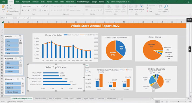Open the Men vs Women sheet tab
This screenshot has height=103, width=192.
[54, 99]
